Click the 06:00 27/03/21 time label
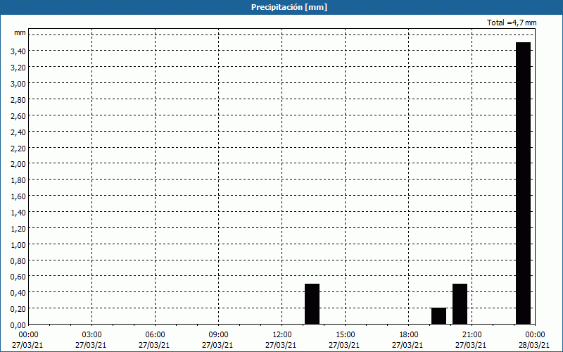This screenshot has height=352, width=563. click(x=155, y=340)
